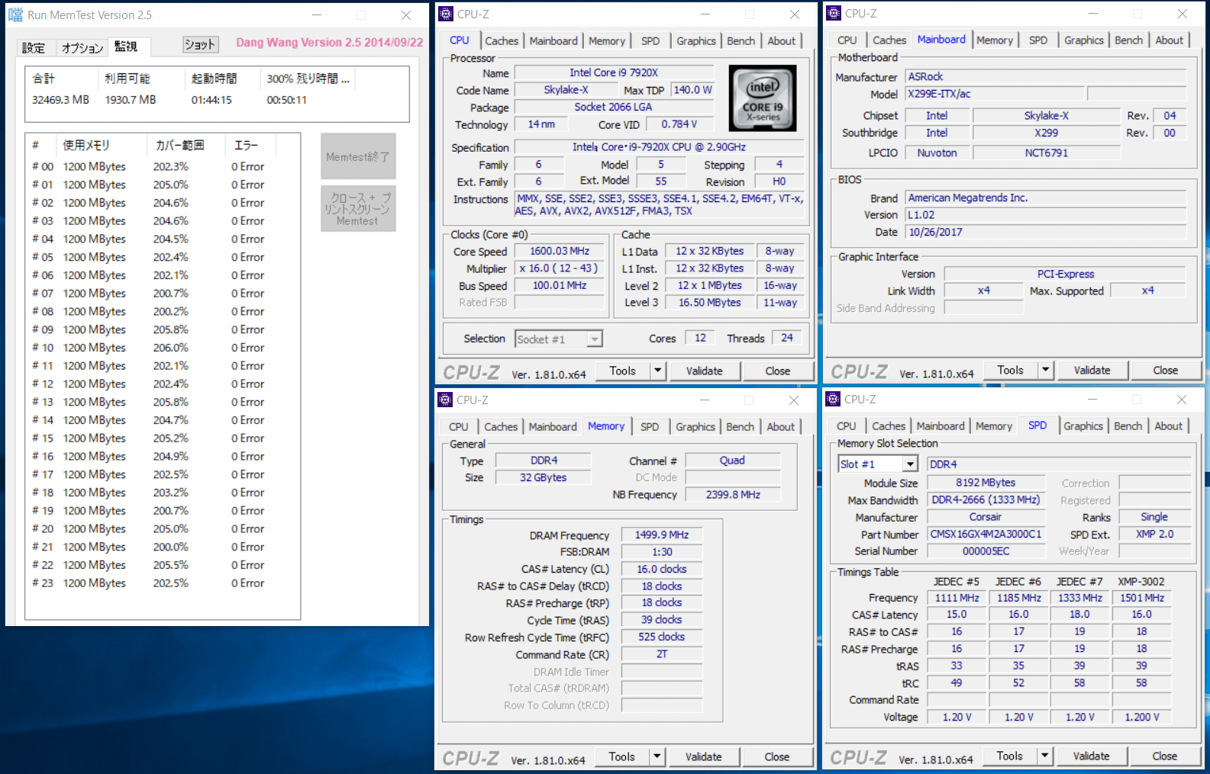Click the CPU-Z icon in the SPD window
The height and width of the screenshot is (774, 1210).
click(834, 399)
